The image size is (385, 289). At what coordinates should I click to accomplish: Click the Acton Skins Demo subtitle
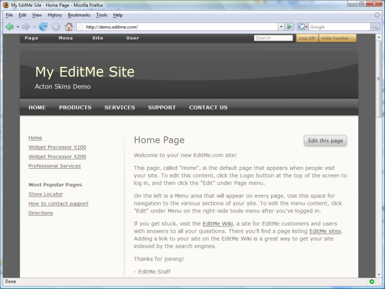point(63,87)
